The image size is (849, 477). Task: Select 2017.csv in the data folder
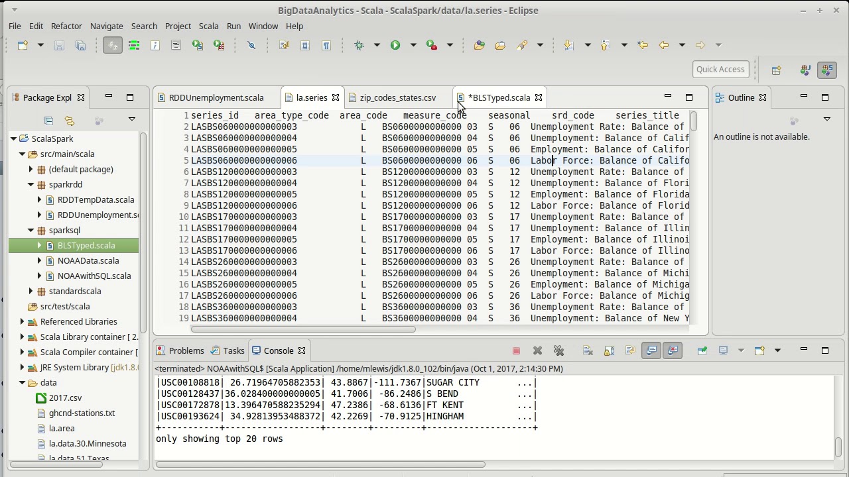pos(65,397)
